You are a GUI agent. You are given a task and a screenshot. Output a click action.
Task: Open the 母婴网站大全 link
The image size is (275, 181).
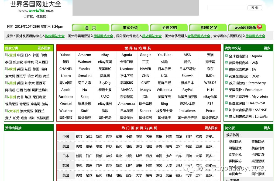click(103, 36)
